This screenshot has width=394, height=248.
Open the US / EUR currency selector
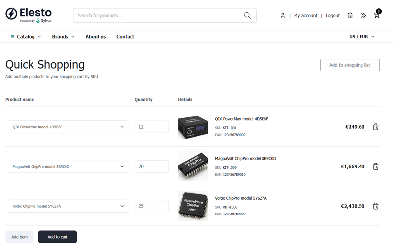[361, 37]
